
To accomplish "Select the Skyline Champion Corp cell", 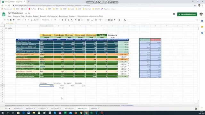I will [28, 42].
